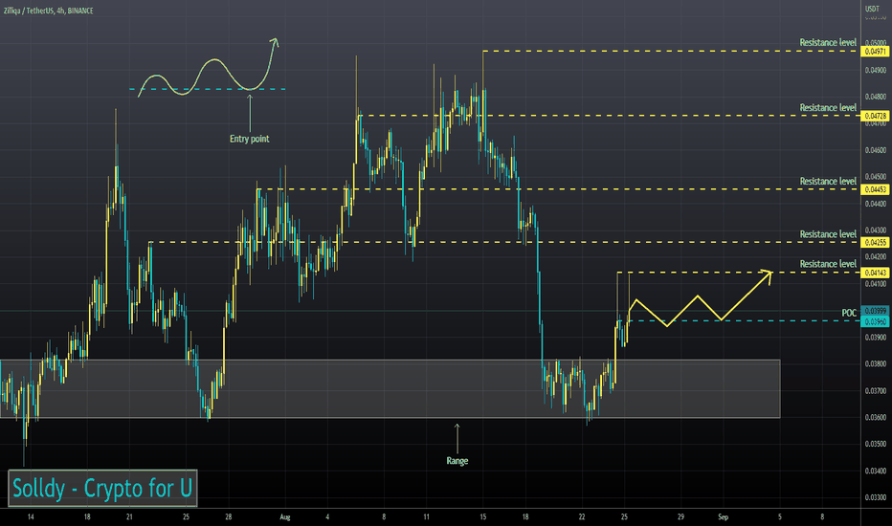Click Resistance level label above 0.04453

coord(828,182)
